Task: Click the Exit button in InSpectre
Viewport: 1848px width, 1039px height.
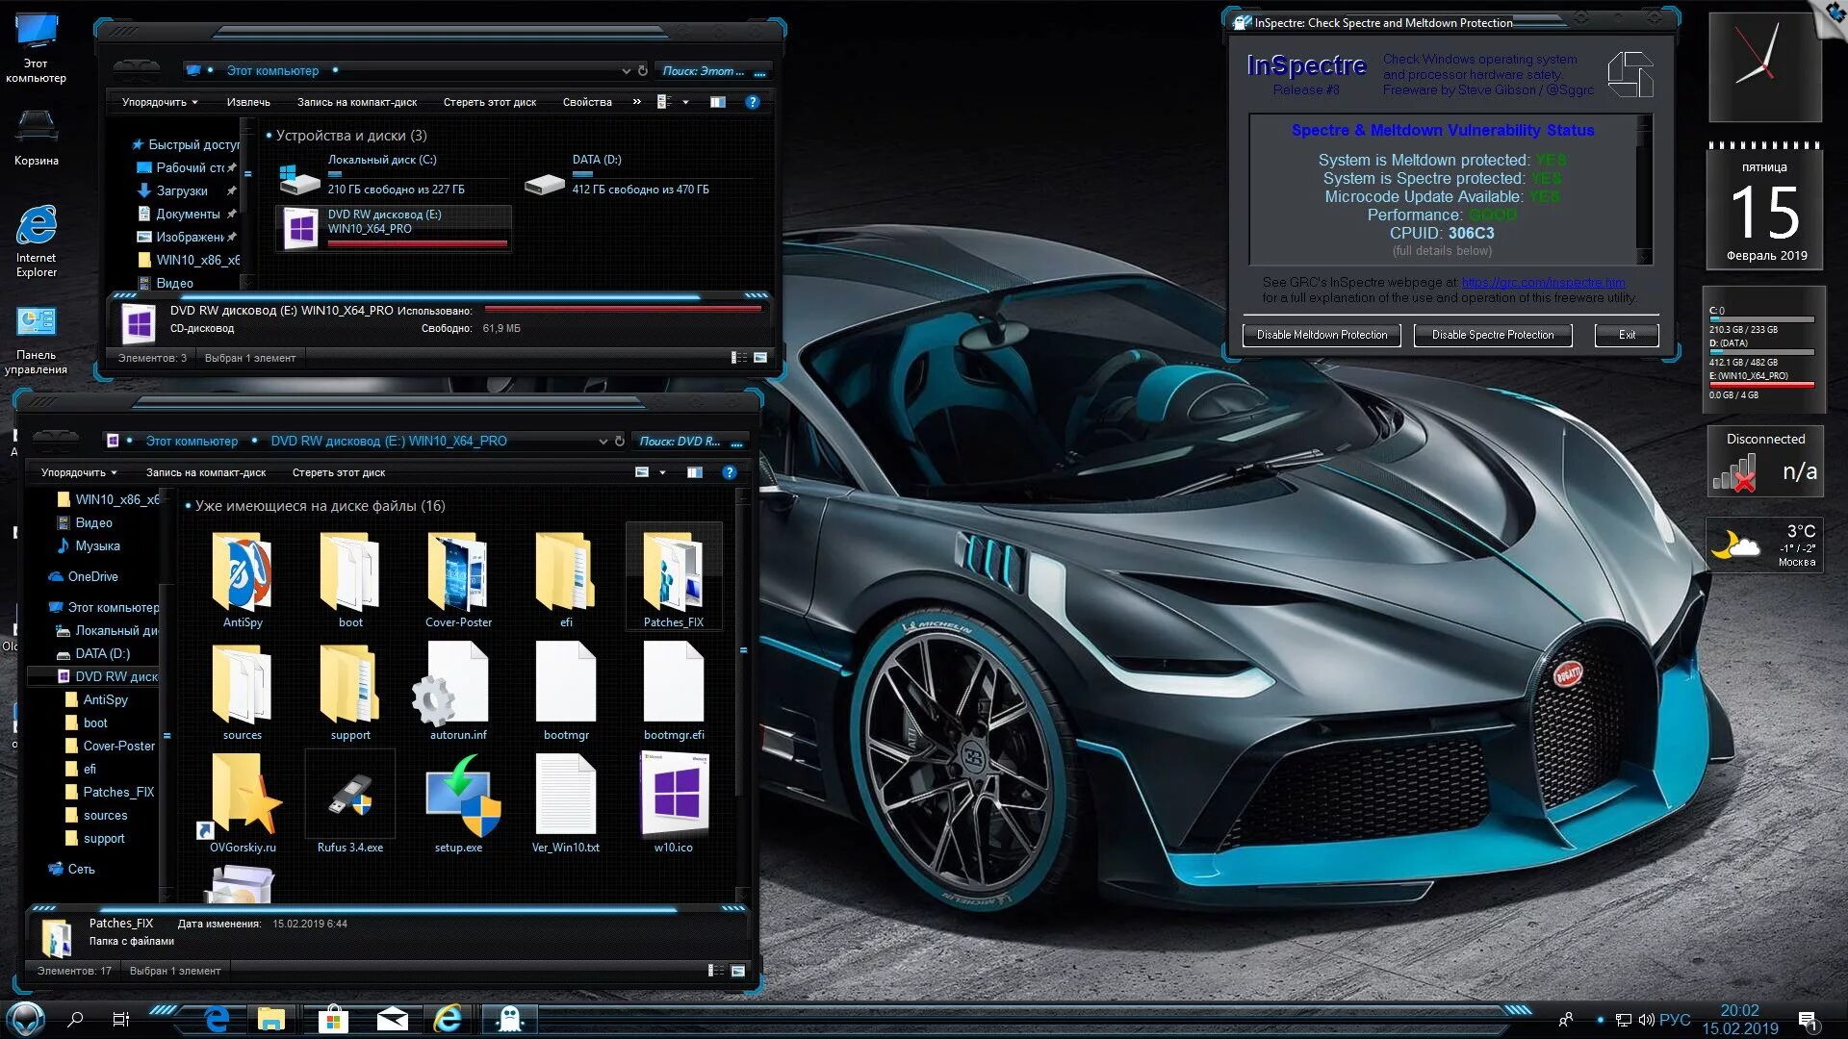Action: 1626,334
